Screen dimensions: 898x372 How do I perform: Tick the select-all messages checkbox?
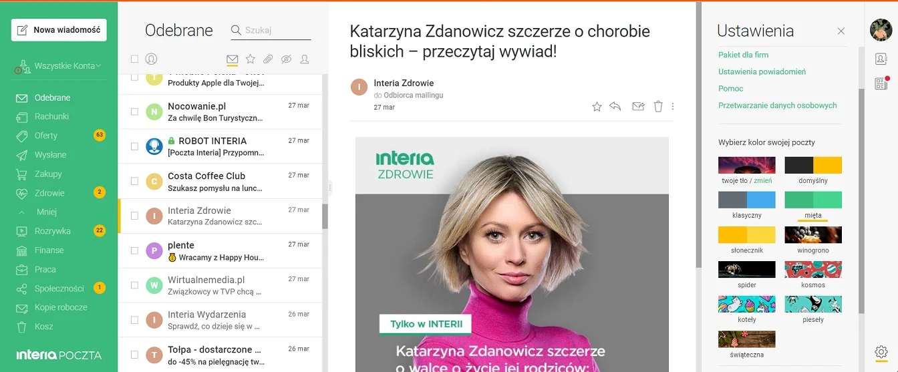134,59
